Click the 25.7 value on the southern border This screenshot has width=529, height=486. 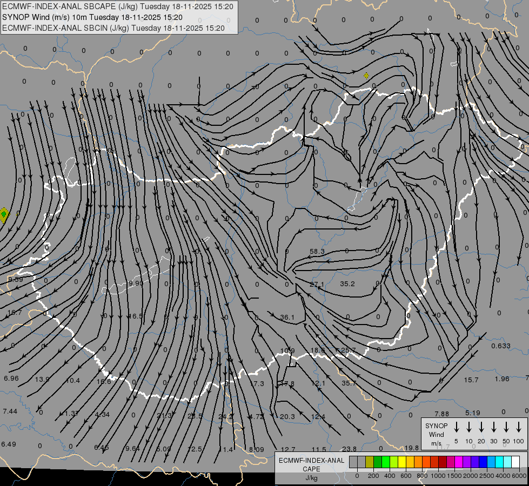[x=348, y=350]
